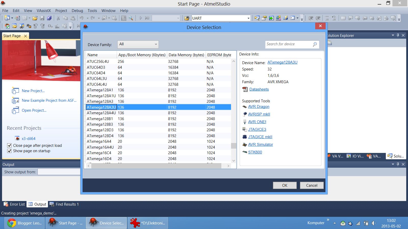Click the Start Debugging play icon
408x229 pixels.
[140, 18]
